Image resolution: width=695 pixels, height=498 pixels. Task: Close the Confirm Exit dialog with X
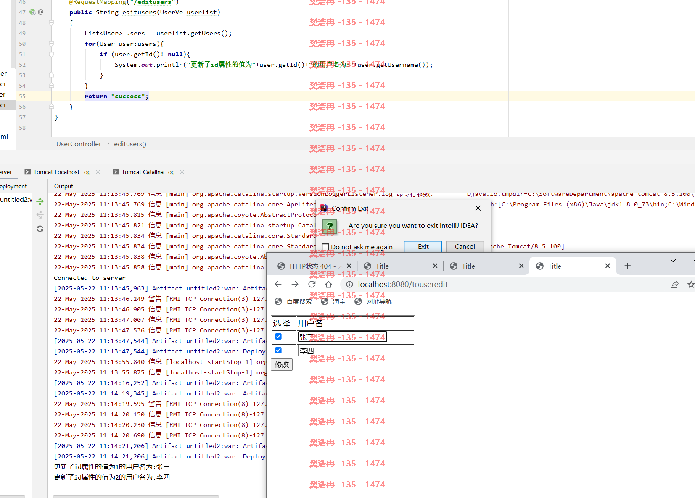[x=478, y=208]
